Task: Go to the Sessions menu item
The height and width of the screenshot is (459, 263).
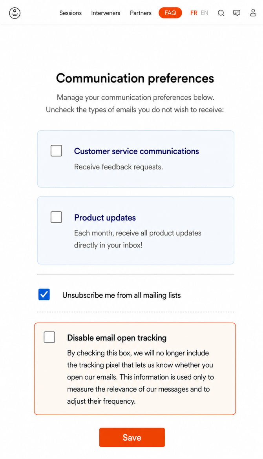Action: (x=71, y=13)
